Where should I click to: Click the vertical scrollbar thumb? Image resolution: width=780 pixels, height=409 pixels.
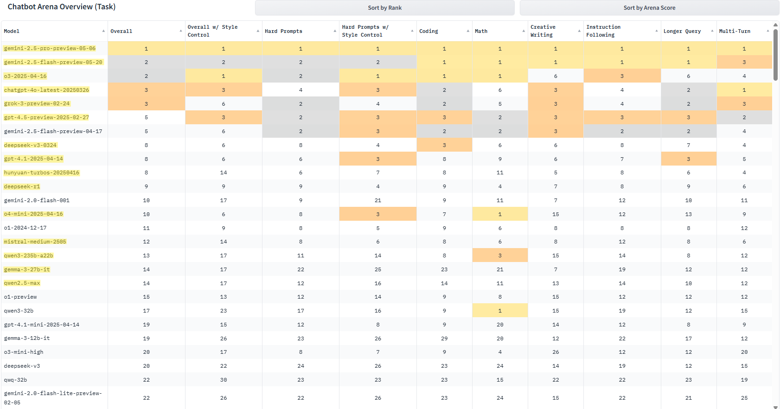(775, 55)
